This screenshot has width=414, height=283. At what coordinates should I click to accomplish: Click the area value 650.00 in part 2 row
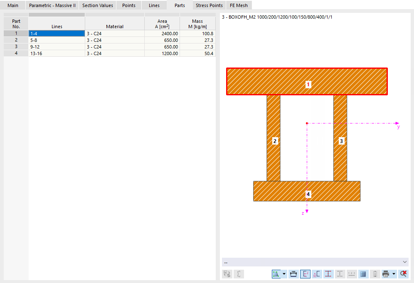[162, 40]
